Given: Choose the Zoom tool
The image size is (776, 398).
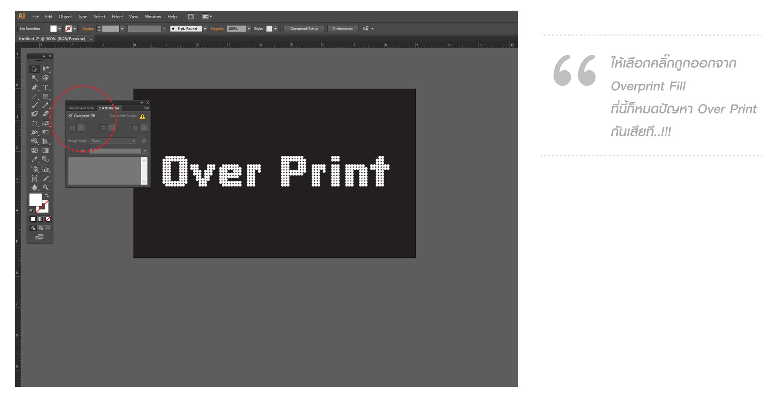Looking at the screenshot, I should 46,187.
